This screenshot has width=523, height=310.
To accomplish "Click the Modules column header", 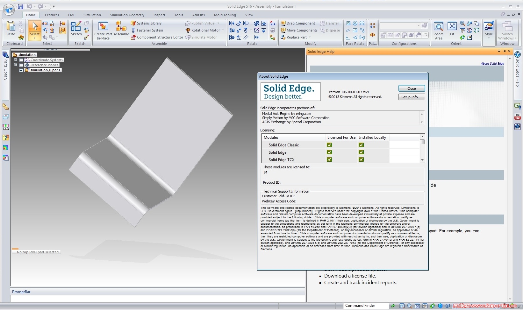I will (x=293, y=137).
